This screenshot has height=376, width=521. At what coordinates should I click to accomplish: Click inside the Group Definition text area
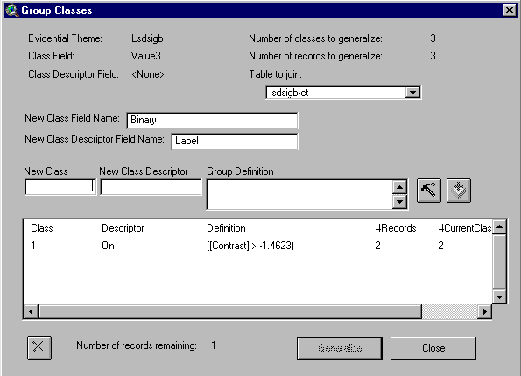coord(299,194)
